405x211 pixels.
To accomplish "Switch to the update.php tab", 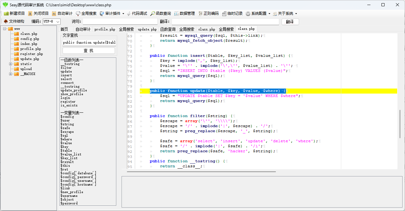I will point(147,29).
